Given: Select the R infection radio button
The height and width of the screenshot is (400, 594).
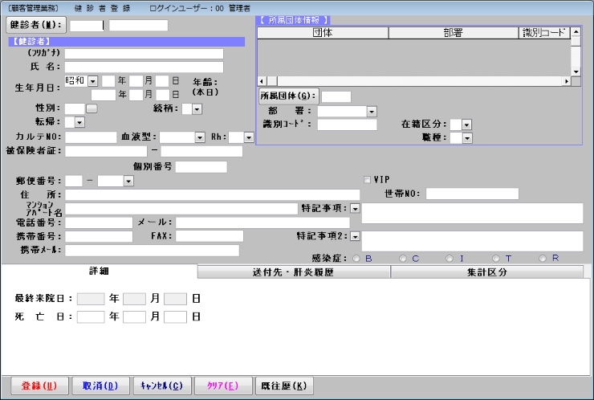Looking at the screenshot, I should click(x=543, y=258).
